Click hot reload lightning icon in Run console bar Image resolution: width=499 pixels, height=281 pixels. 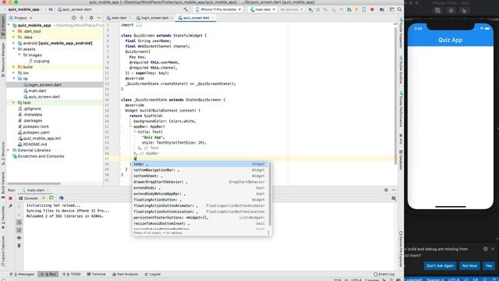(x=44, y=198)
